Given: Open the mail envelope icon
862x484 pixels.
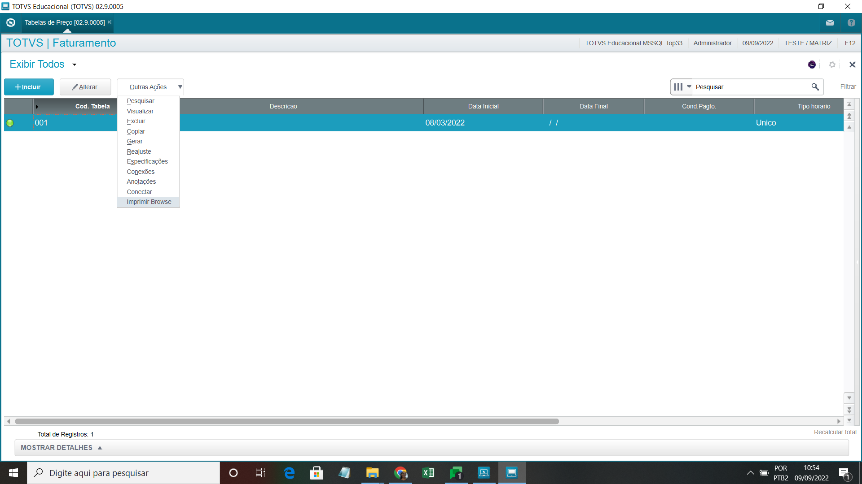Looking at the screenshot, I should point(830,22).
